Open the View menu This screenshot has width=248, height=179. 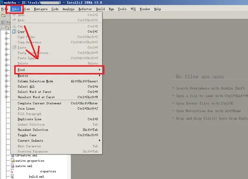pos(26,9)
